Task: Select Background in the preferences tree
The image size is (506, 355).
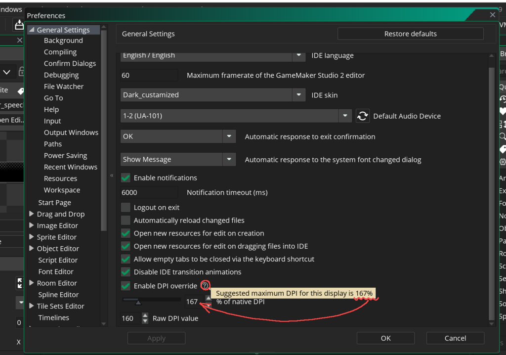Action: coord(63,41)
